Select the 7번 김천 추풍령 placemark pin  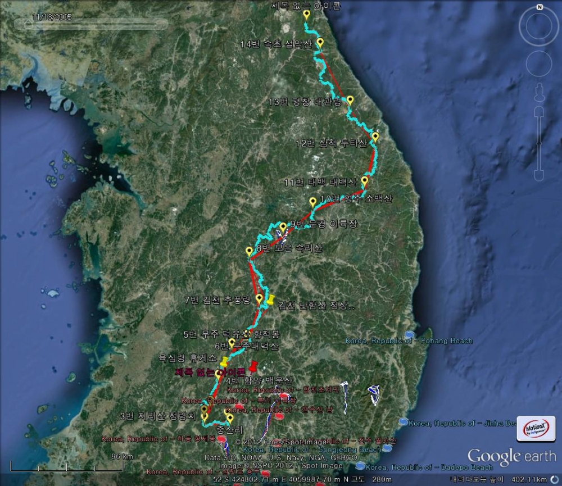(259, 299)
